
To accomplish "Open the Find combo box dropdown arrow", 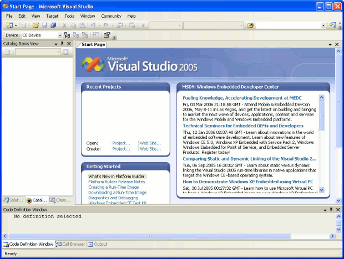I will click(x=323, y=25).
